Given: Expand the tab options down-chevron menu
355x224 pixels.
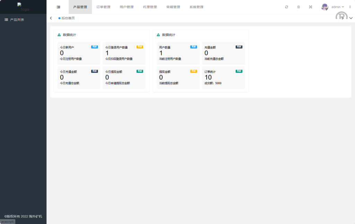Looking at the screenshot, I should click(351, 18).
